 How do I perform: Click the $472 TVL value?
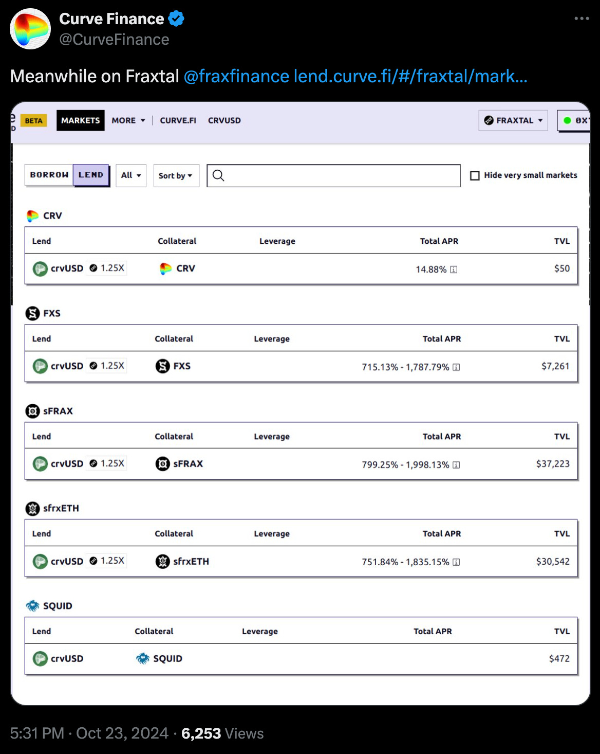pos(559,659)
